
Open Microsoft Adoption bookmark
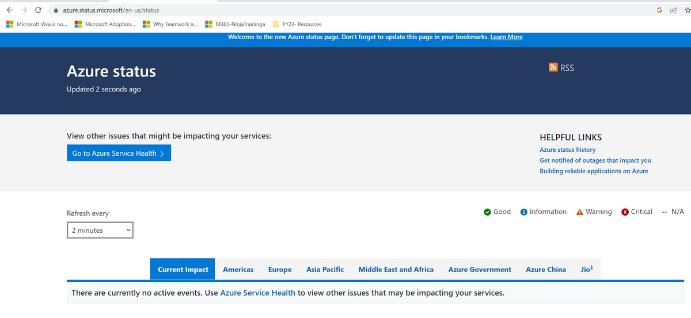click(x=105, y=24)
